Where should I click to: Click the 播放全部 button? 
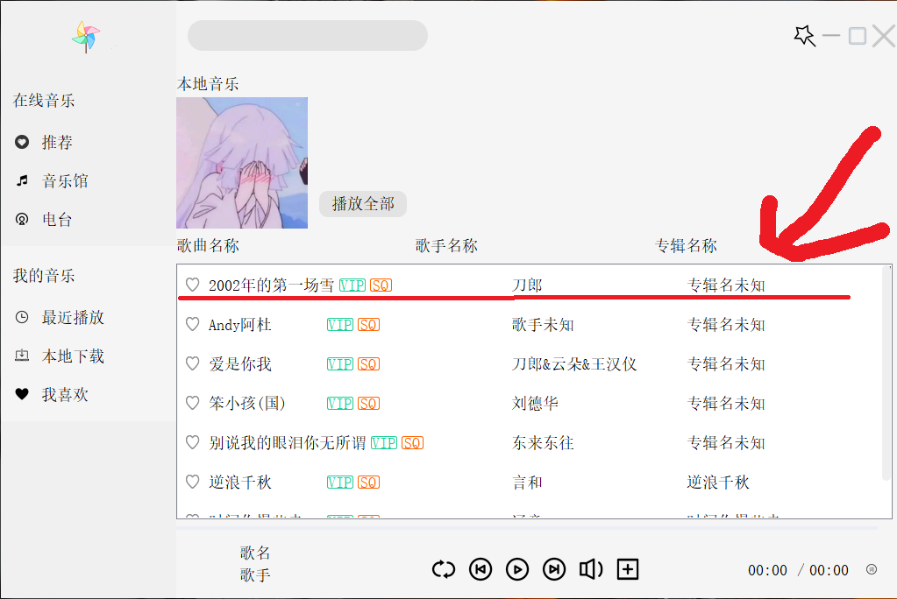pyautogui.click(x=363, y=204)
